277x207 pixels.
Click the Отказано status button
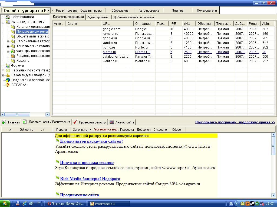click(x=160, y=130)
